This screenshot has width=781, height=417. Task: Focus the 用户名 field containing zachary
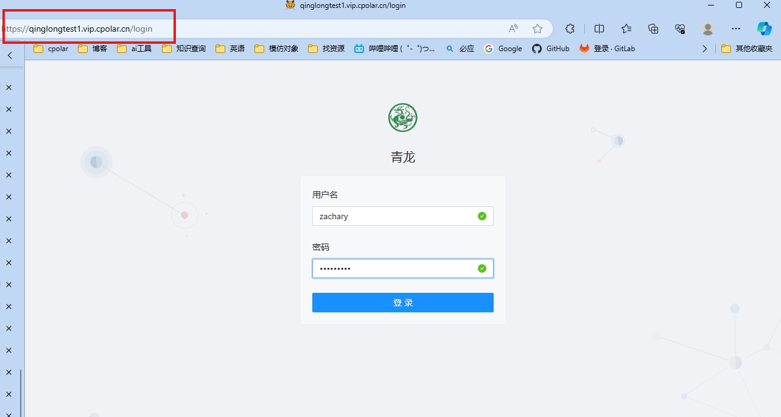(x=403, y=216)
